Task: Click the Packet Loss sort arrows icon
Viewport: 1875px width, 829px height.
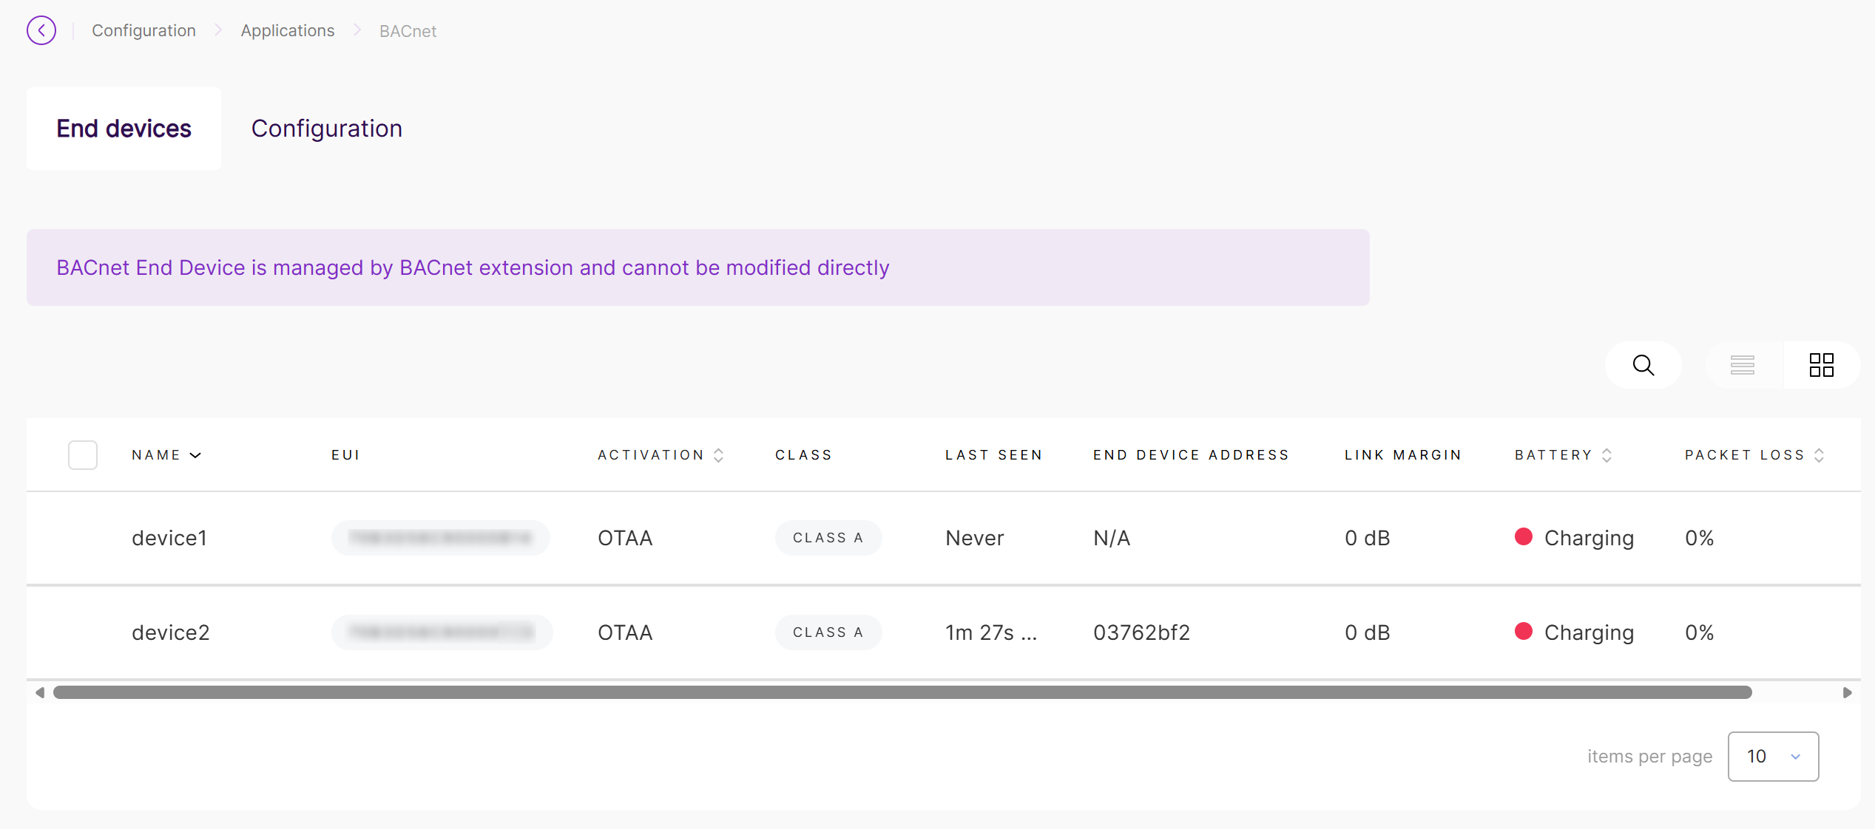Action: (x=1820, y=455)
